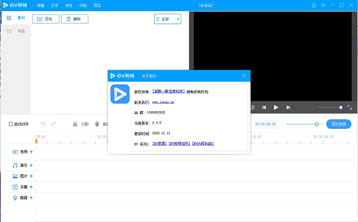Screen dimensions: 358x222
Task: Add audio via 音乐 track plus
Action: click(31, 165)
